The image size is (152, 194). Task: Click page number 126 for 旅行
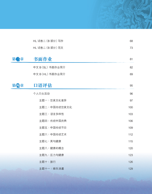[x=130, y=162]
